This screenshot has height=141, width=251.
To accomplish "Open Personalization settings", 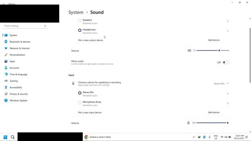I will click(17, 55).
